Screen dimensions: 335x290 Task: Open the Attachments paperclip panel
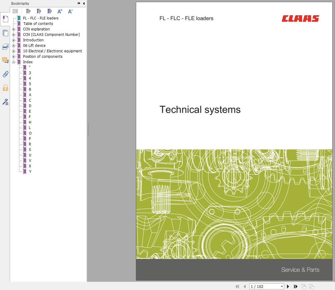pyautogui.click(x=5, y=74)
